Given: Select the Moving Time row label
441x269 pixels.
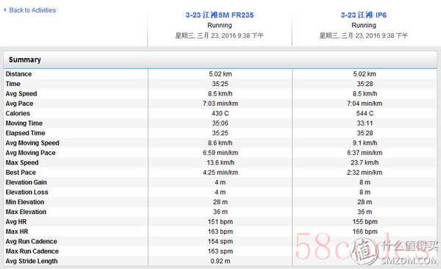Looking at the screenshot, I should (24, 123).
